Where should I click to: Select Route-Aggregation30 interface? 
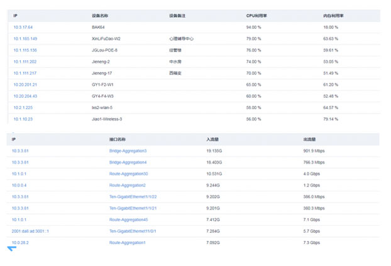pyautogui.click(x=128, y=174)
